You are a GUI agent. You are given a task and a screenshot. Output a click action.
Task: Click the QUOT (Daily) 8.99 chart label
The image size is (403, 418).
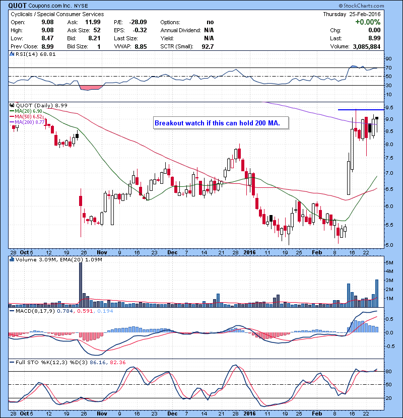coord(42,105)
